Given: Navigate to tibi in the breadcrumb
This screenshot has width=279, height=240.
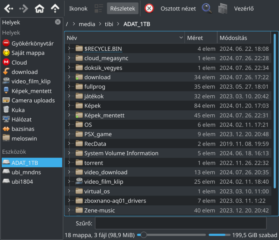Looking at the screenshot, I should [109, 24].
